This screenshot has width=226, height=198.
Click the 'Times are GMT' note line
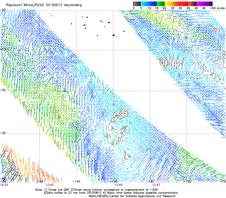point(97,190)
